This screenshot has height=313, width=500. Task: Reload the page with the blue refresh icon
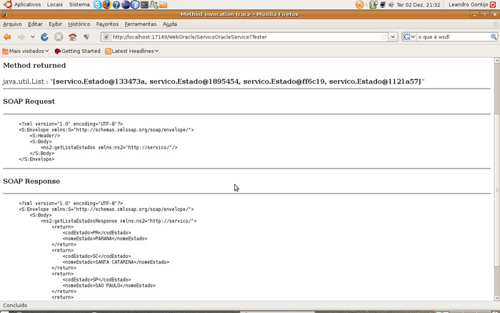point(44,37)
